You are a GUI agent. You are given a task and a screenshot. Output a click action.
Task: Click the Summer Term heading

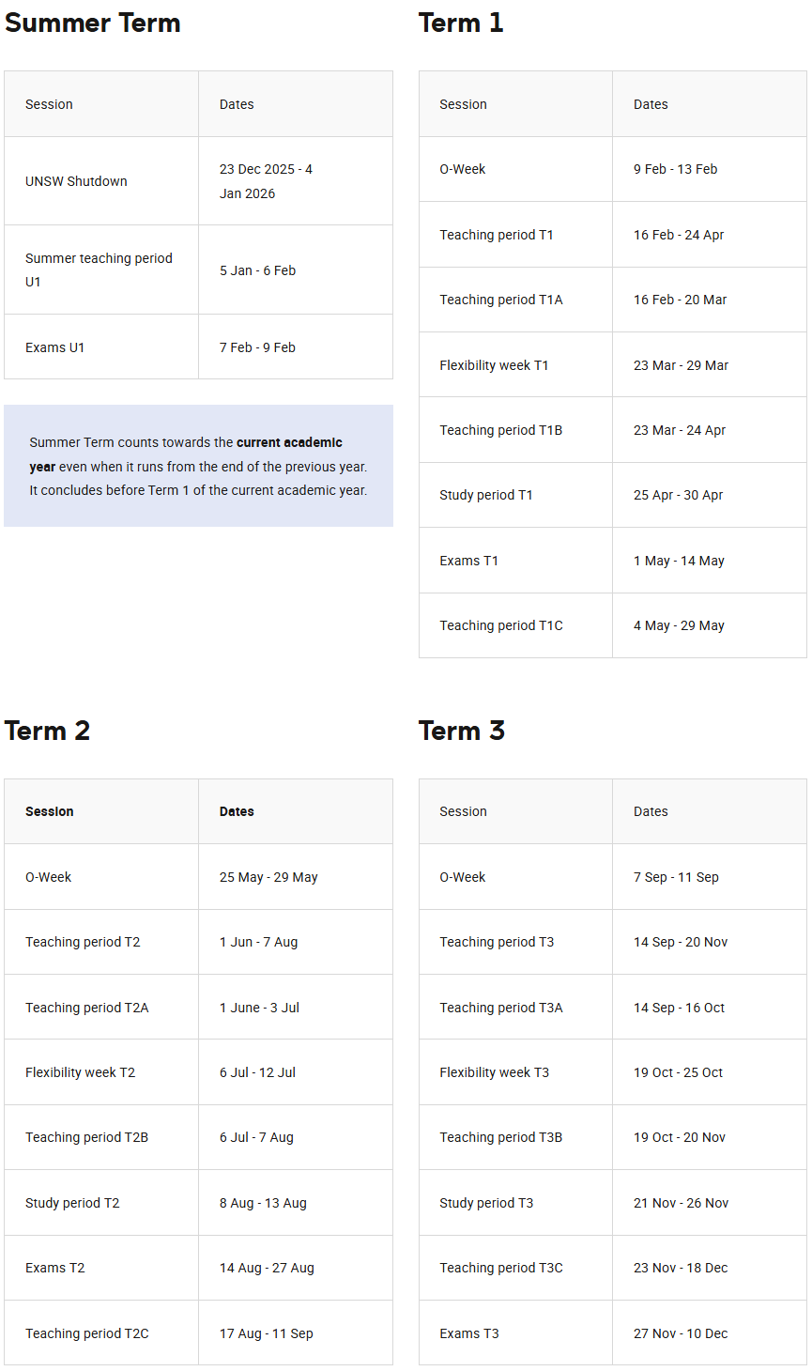click(x=93, y=23)
